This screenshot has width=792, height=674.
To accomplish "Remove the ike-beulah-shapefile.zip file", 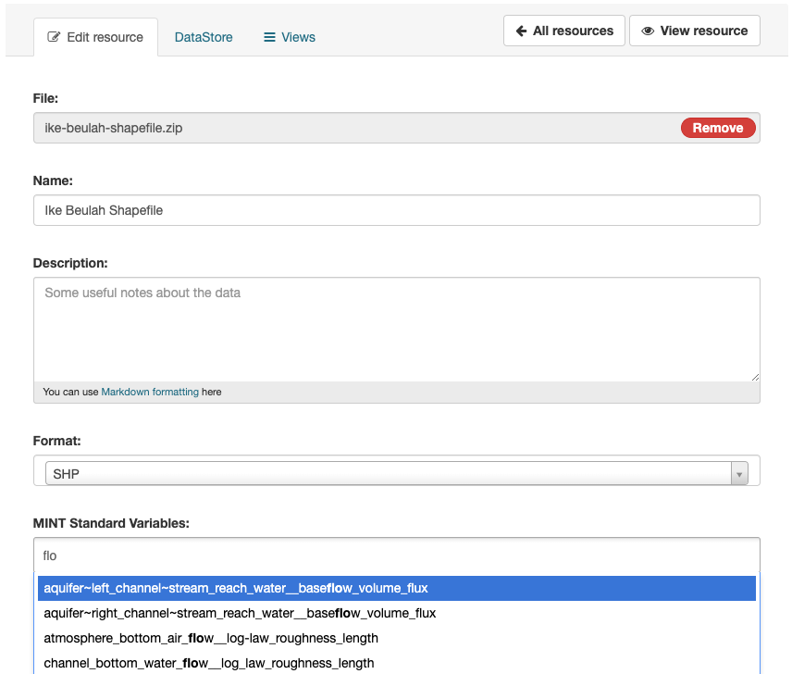I will (718, 128).
